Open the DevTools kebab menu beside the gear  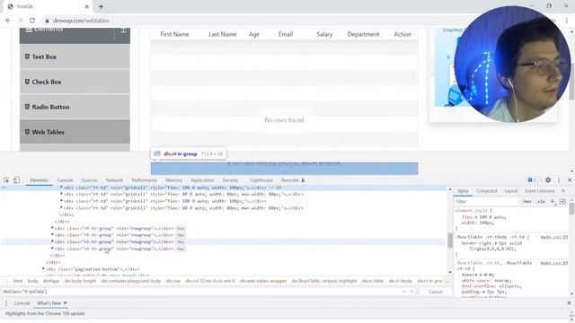click(x=559, y=180)
